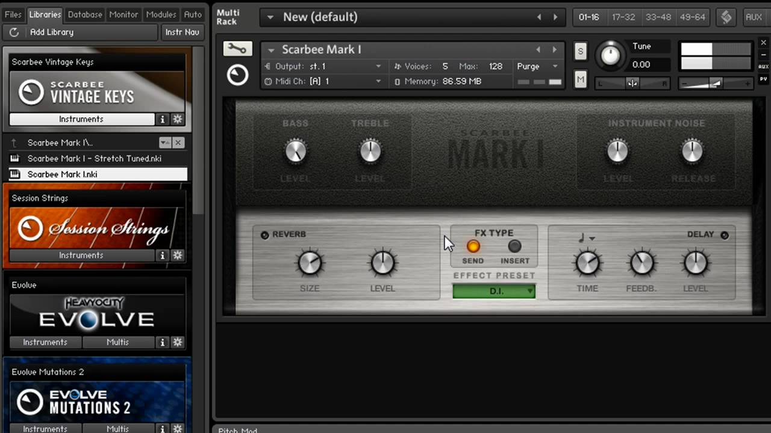Adjust the instrument pan slider
This screenshot has height=433, width=771.
(x=632, y=84)
